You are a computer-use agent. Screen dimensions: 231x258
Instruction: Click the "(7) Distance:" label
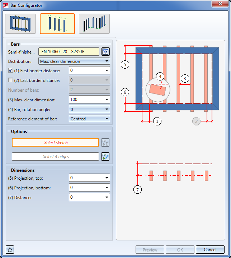click(20, 198)
